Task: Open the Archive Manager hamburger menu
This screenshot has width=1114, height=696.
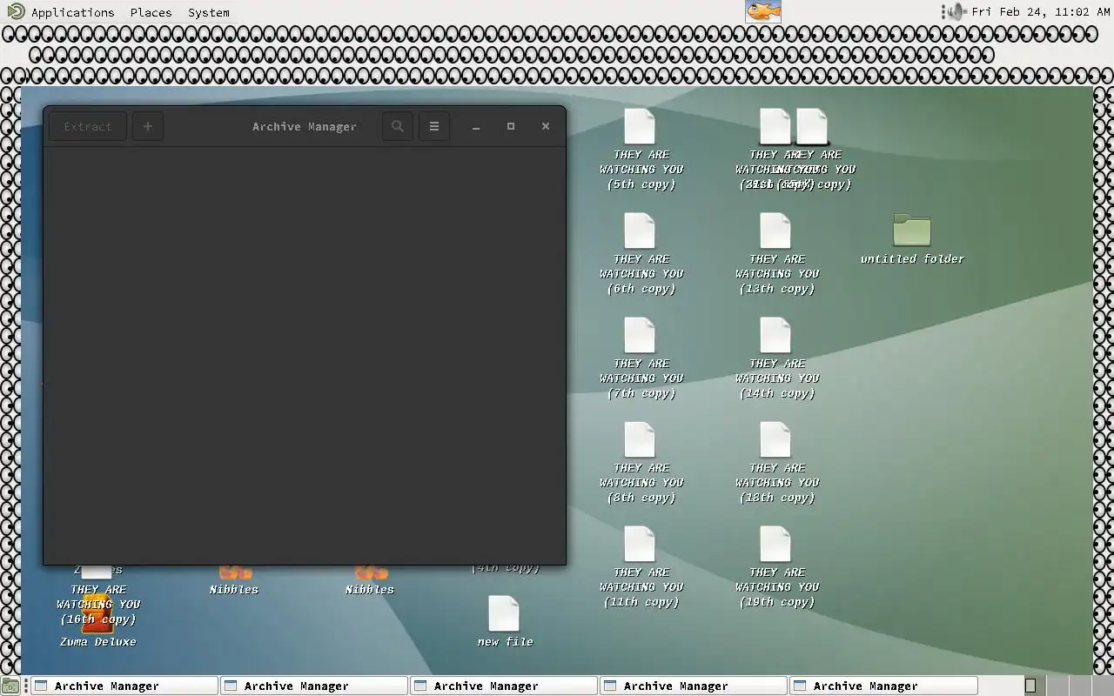Action: (x=434, y=126)
